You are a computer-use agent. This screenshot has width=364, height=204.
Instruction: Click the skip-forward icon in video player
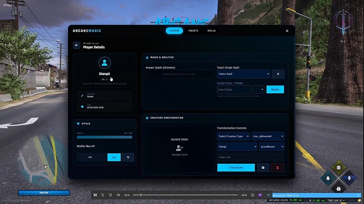coord(110,195)
